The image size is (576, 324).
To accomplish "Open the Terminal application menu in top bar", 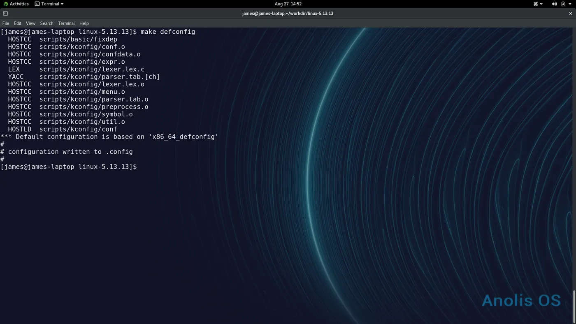I will [x=49, y=4].
